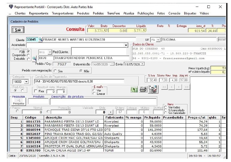Viewport: 231px width, 162px height.
Task: Go to the first record (<<)
Action: [x=164, y=87]
